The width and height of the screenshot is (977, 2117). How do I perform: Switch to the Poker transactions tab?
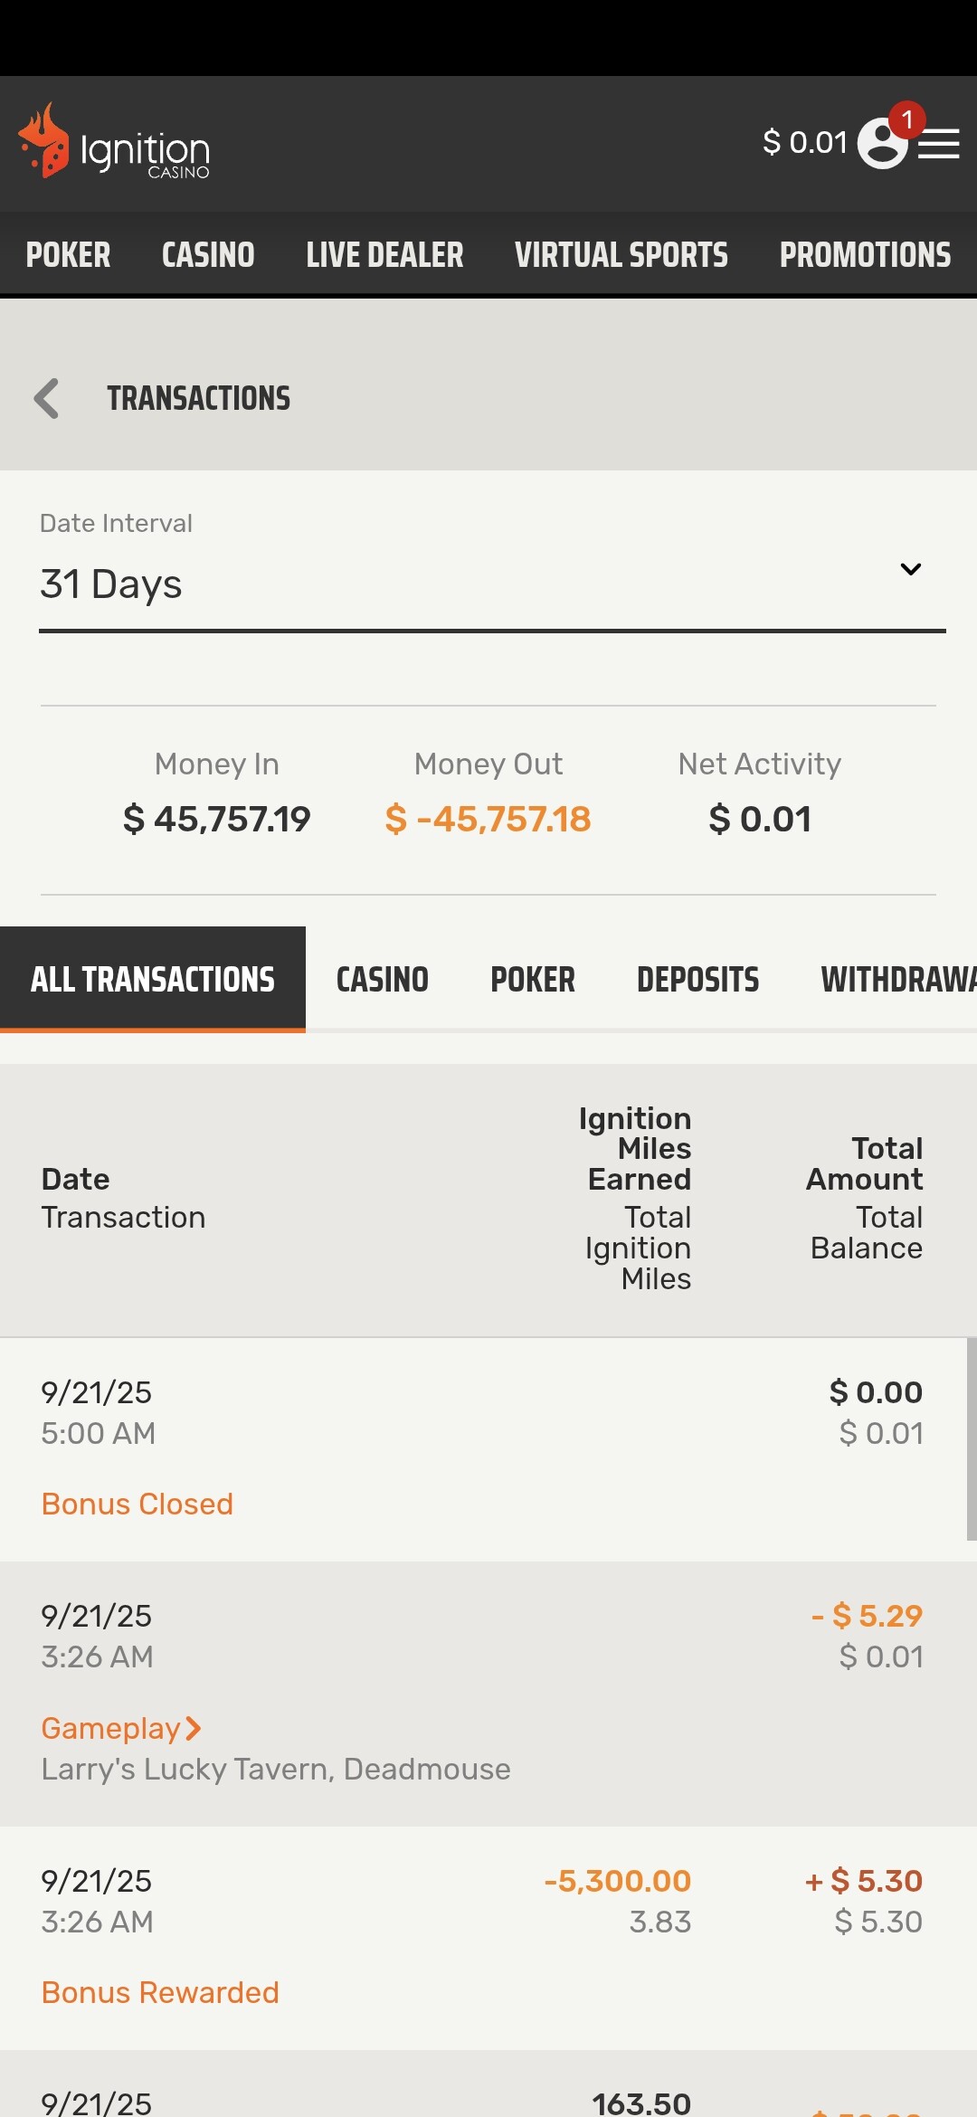pos(533,980)
